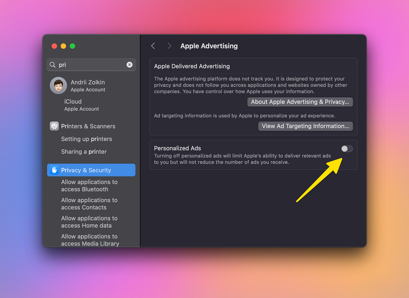This screenshot has width=409, height=298.
Task: Toggle the Personalized Ads switch
Action: (347, 149)
